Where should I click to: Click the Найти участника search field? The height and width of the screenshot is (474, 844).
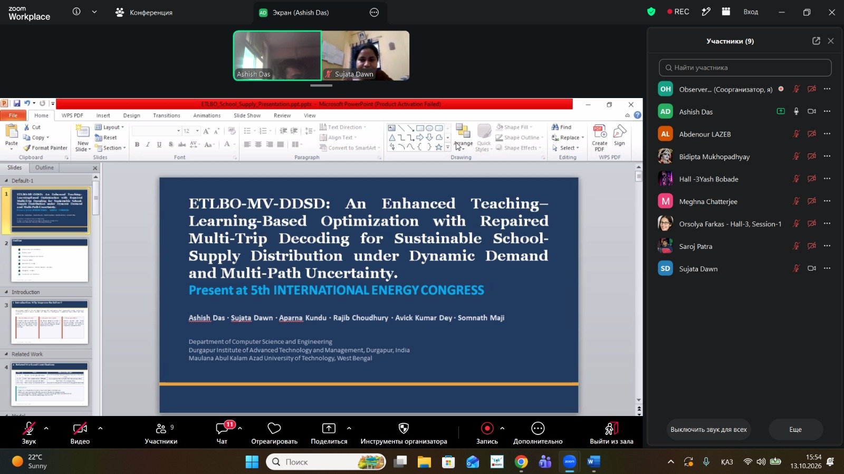pos(745,67)
